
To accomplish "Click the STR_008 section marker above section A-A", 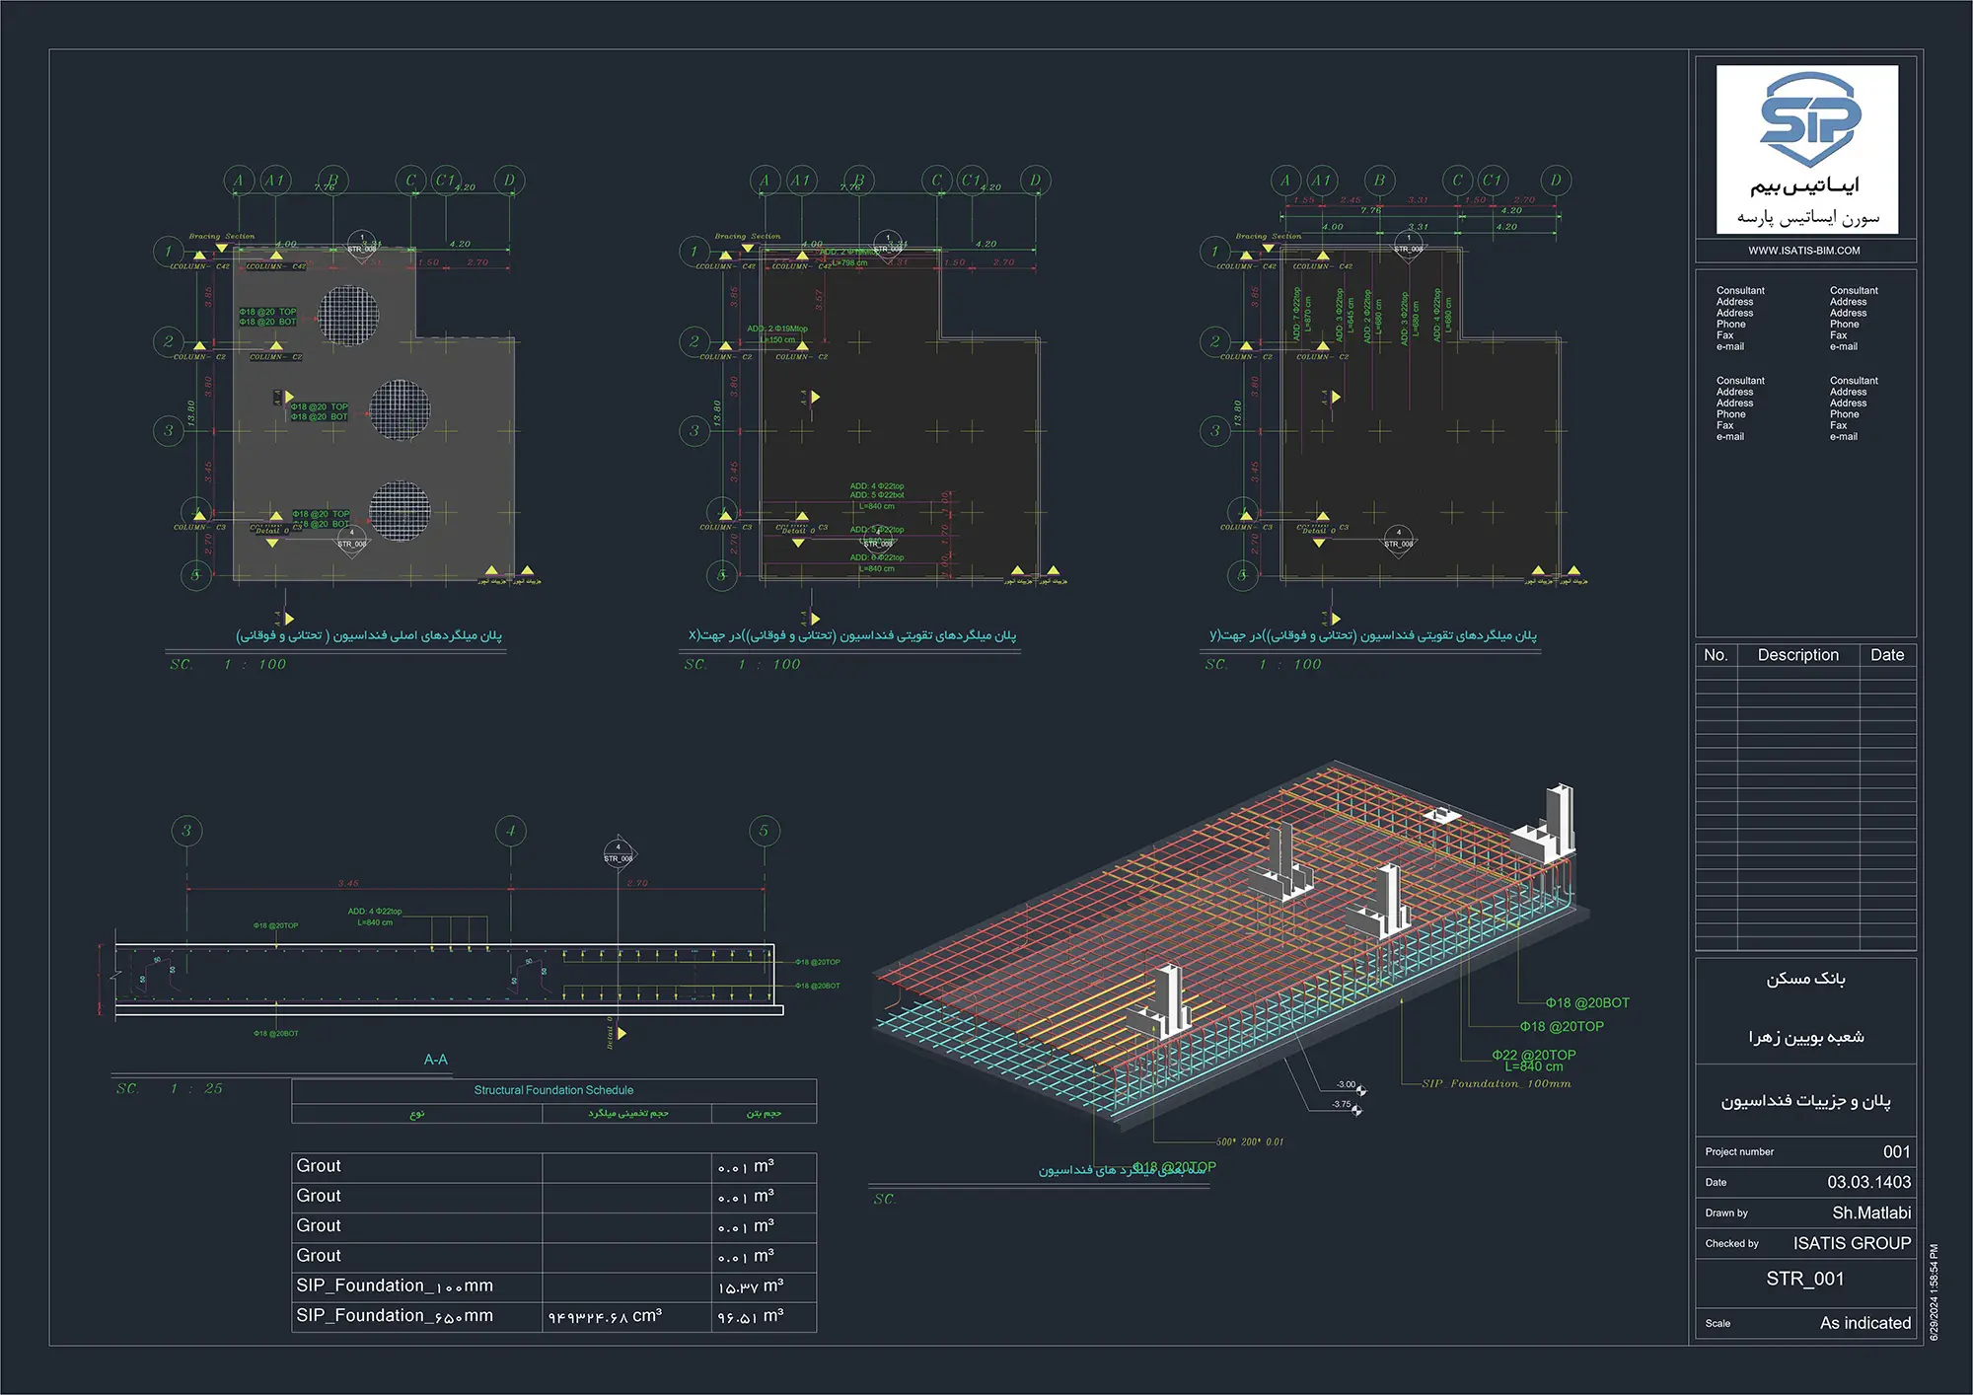I will coord(619,854).
